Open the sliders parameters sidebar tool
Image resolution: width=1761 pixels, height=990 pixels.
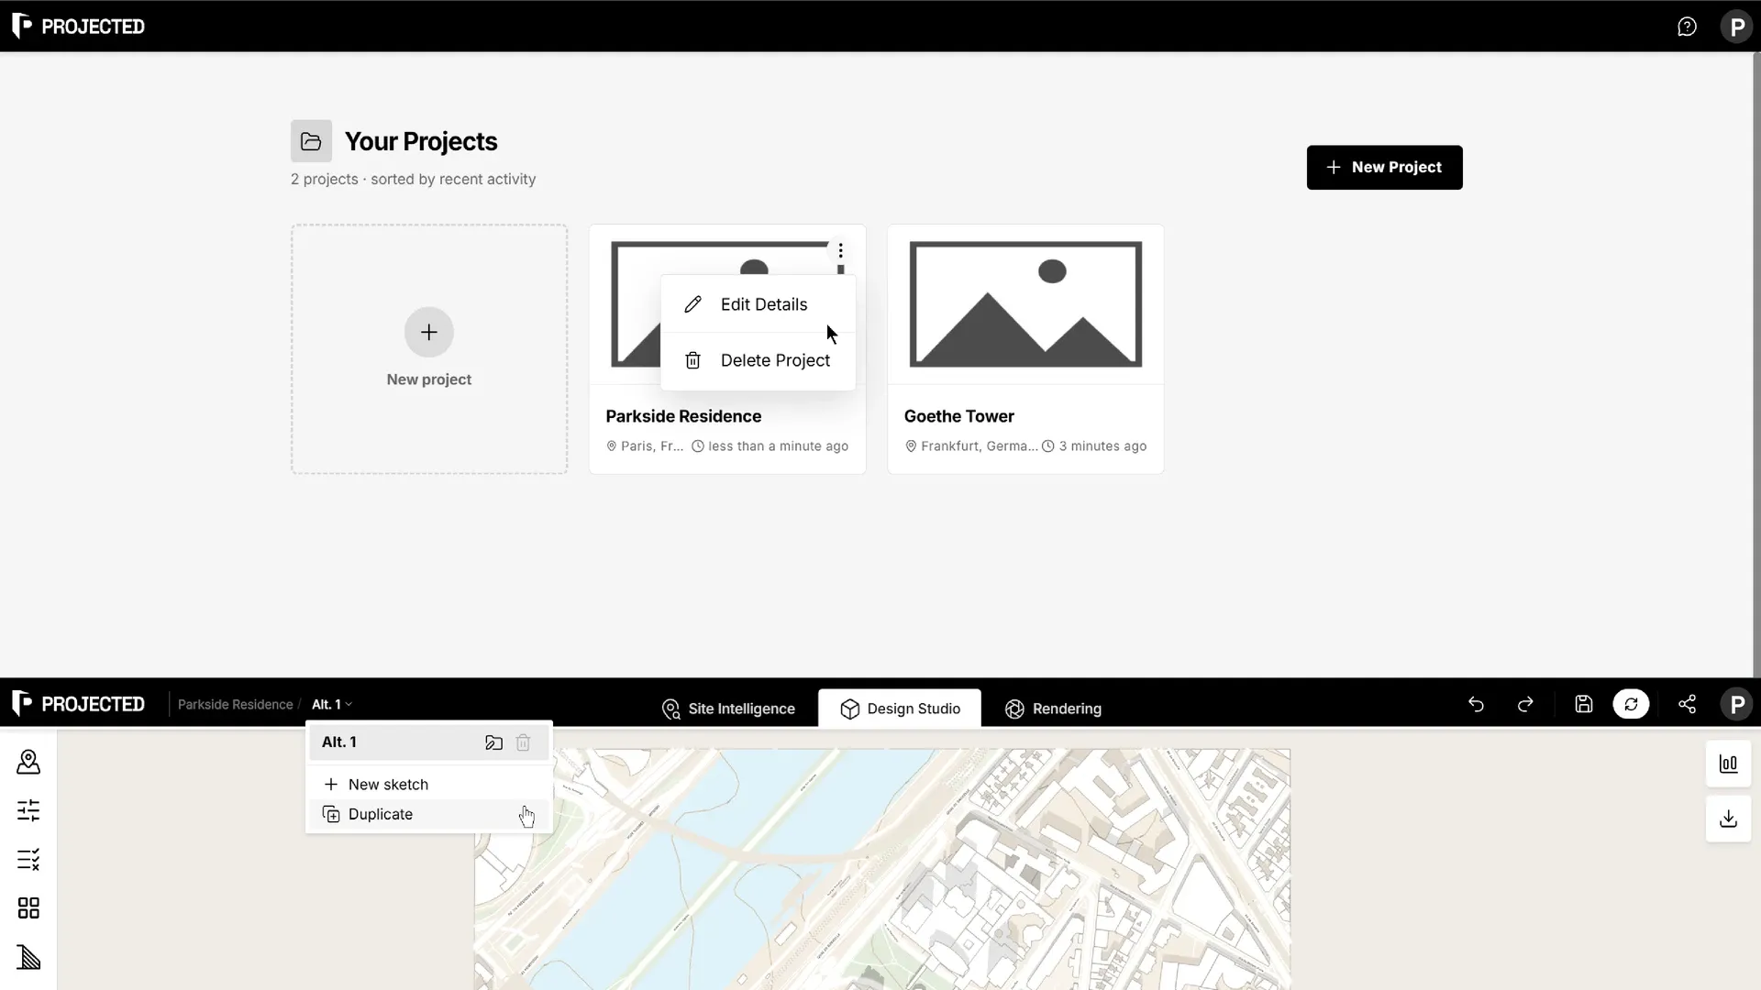[28, 810]
